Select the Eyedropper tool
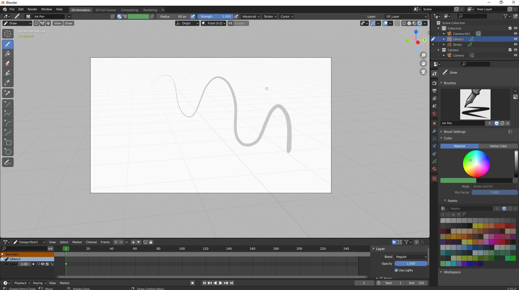This screenshot has height=290, width=519. pos(8,93)
